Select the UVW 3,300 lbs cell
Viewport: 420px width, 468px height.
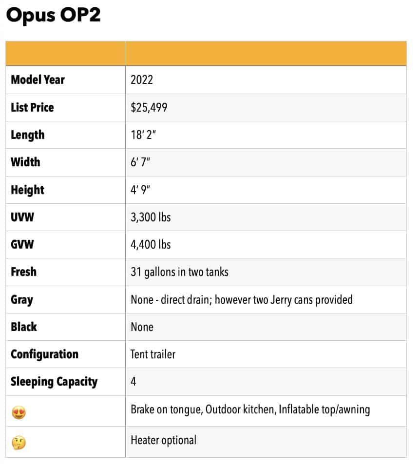[266, 217]
